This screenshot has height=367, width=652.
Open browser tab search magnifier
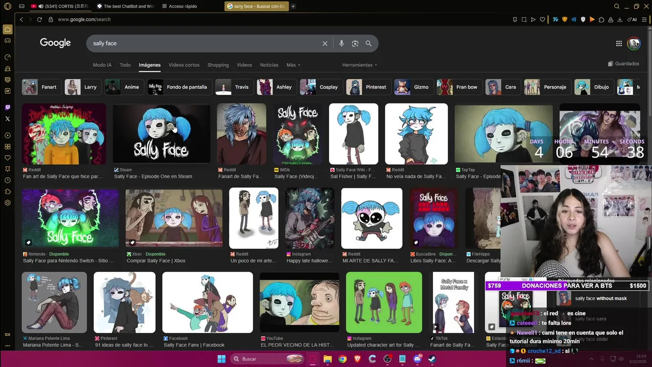pos(617,6)
